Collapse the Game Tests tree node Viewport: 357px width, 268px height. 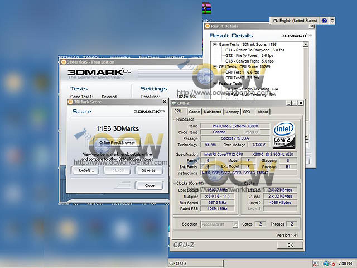click(x=215, y=44)
